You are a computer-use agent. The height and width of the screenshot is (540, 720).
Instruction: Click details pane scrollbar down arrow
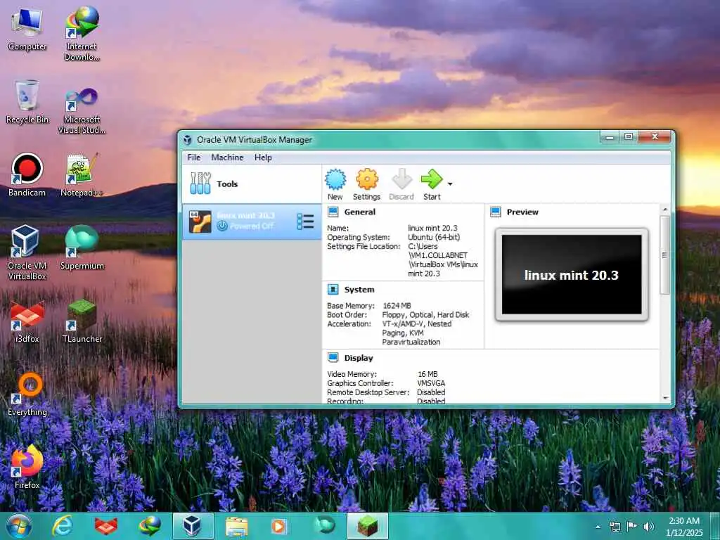pos(665,398)
